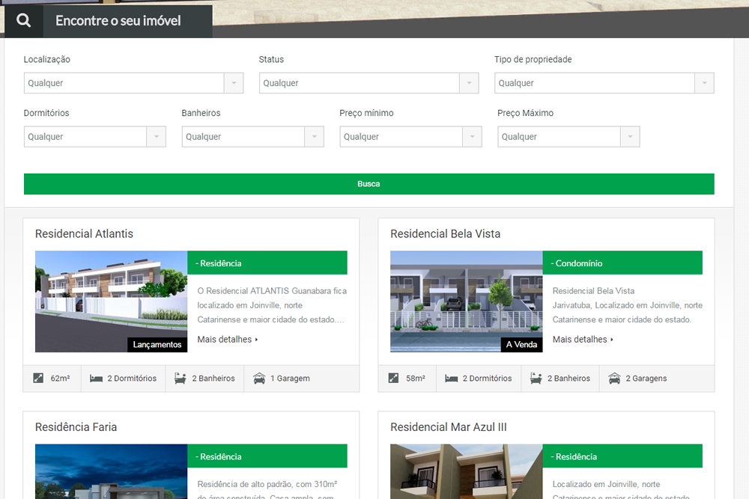Open Mais detalhes for Residencial Bela Vista
749x499 pixels.
click(583, 339)
